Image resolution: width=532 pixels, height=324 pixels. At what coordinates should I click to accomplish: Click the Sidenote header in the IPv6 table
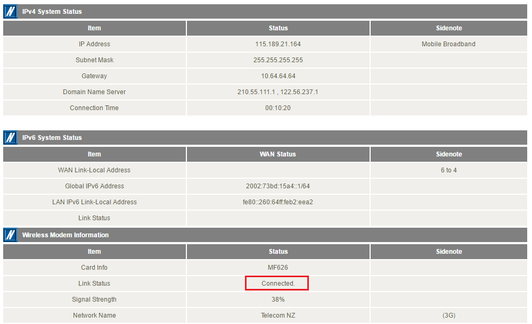[449, 154]
